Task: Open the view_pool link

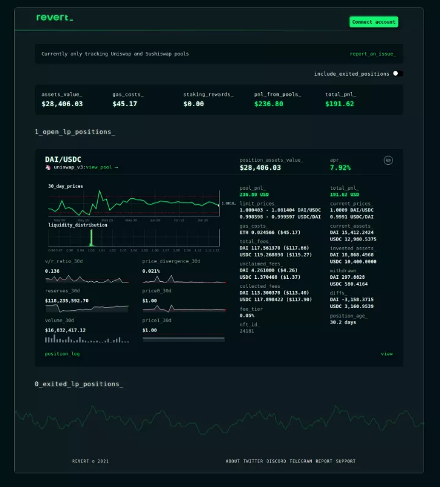Action: point(102,167)
